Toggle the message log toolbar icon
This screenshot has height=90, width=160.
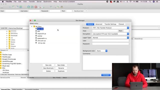click(x=10, y=7)
